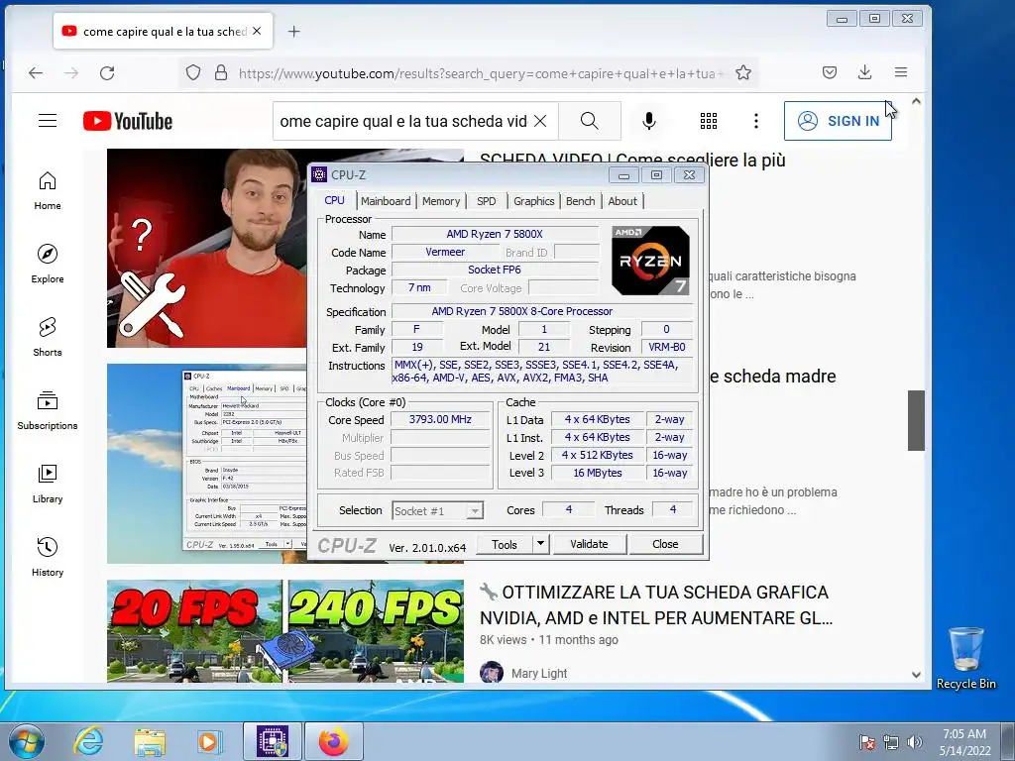The height and width of the screenshot is (761, 1015).
Task: Open the YouTube apps grid
Action: (x=708, y=121)
